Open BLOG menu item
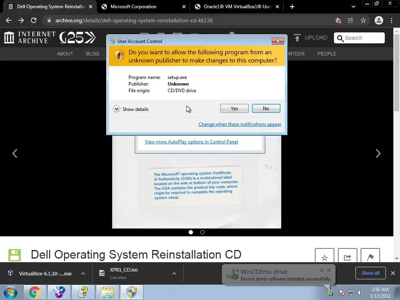This screenshot has height=300, width=400. (x=93, y=54)
